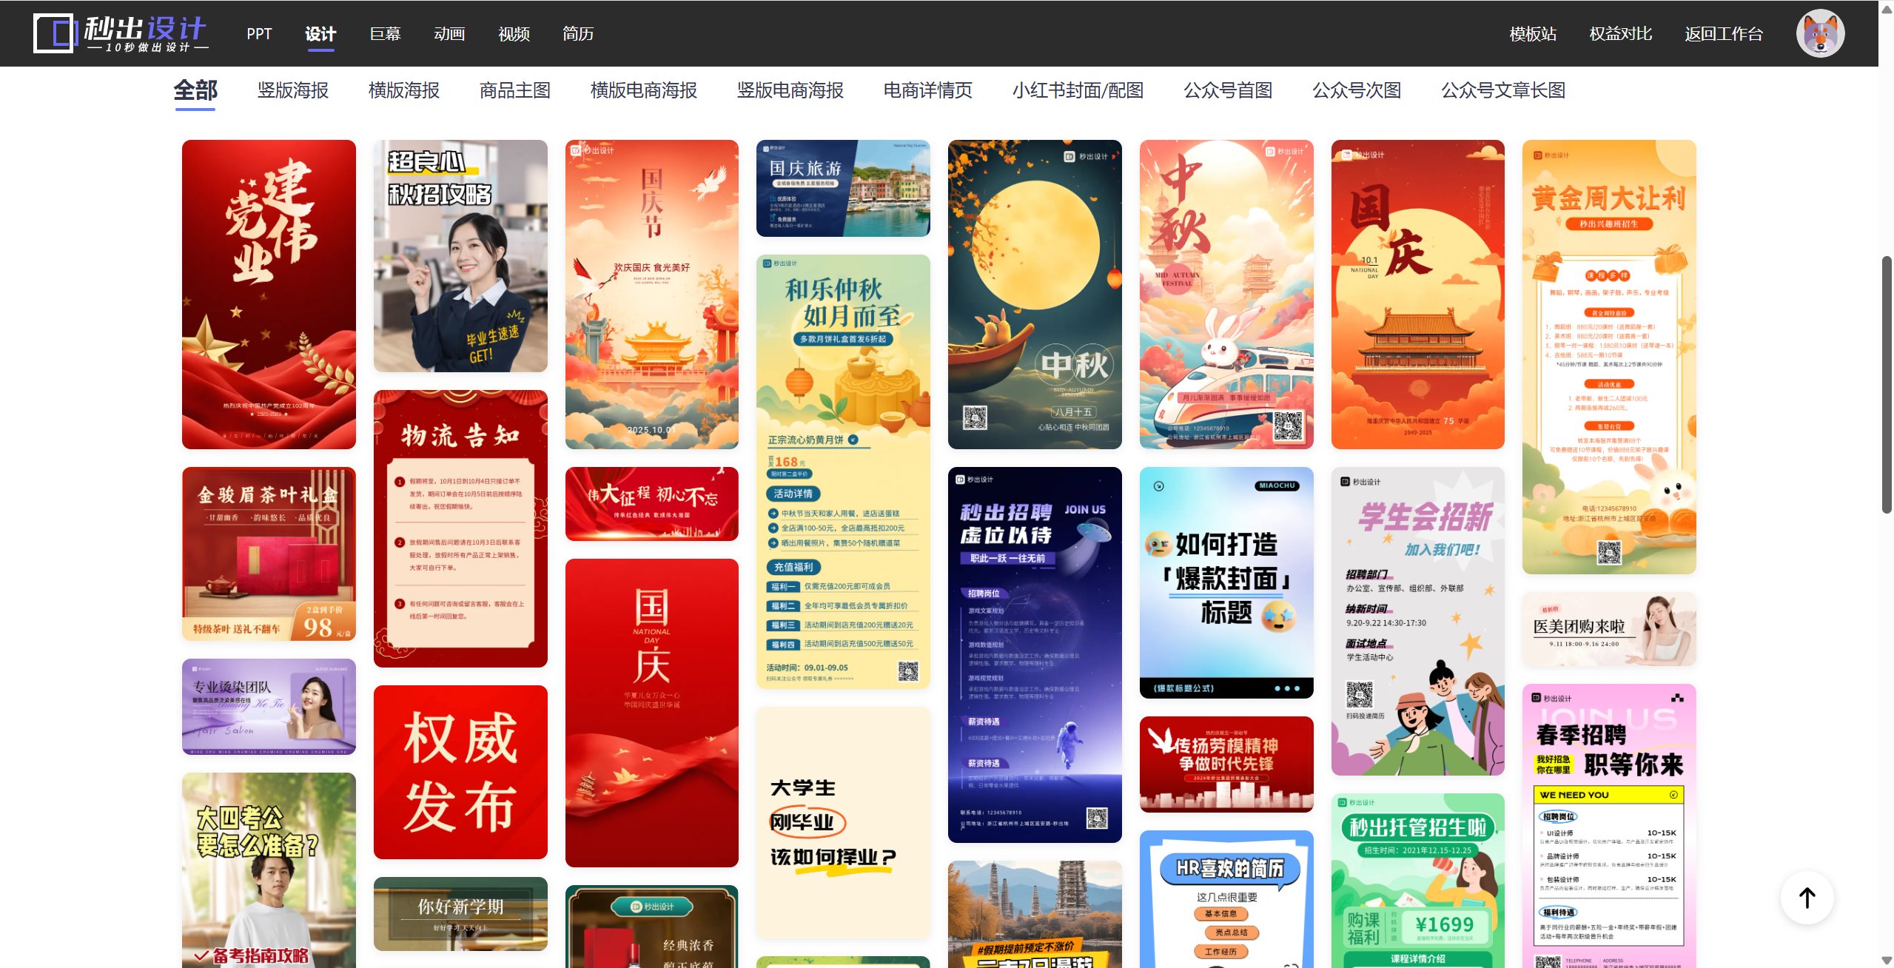
Task: Open the user avatar profile icon
Action: pos(1819,33)
